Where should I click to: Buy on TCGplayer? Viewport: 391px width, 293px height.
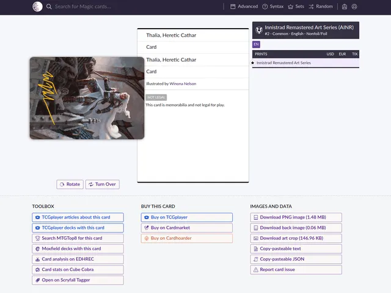(x=187, y=217)
